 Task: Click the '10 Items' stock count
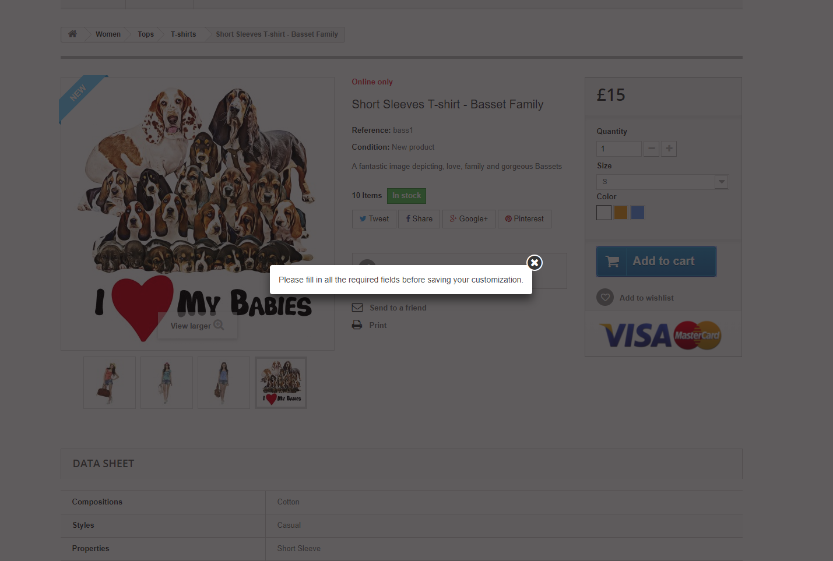[367, 196]
